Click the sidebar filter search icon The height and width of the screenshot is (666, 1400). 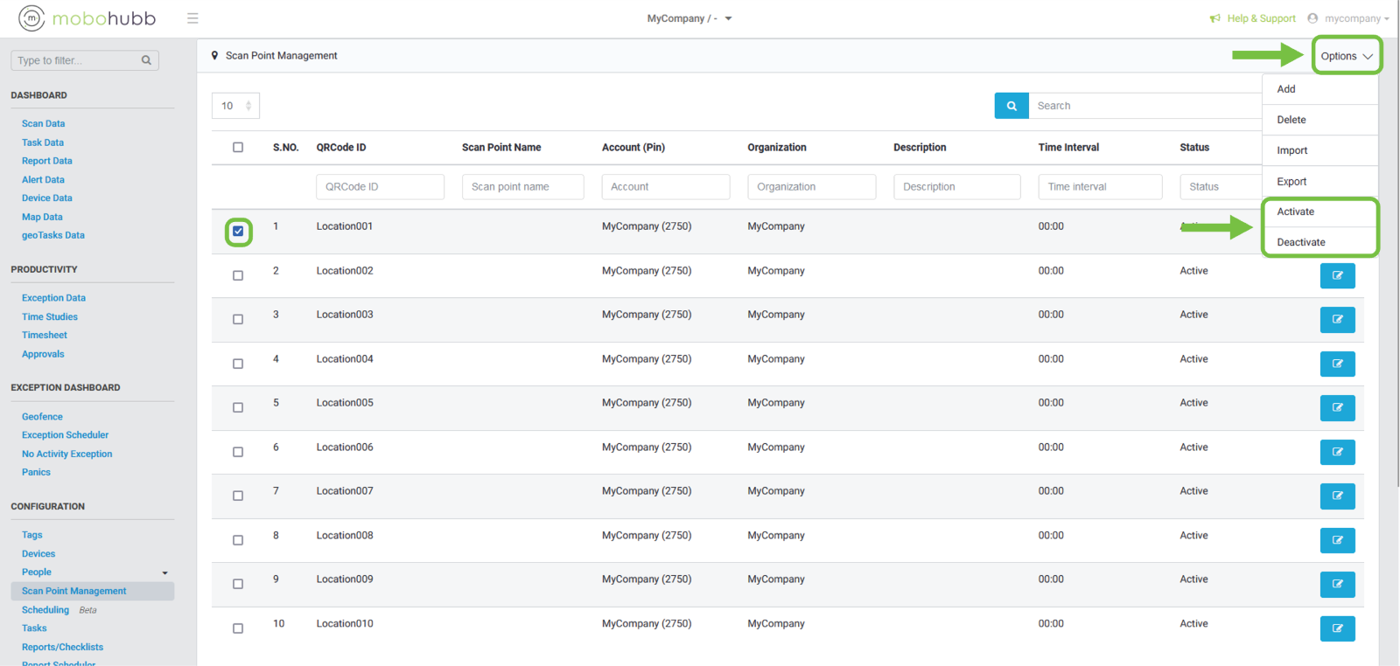pos(146,60)
